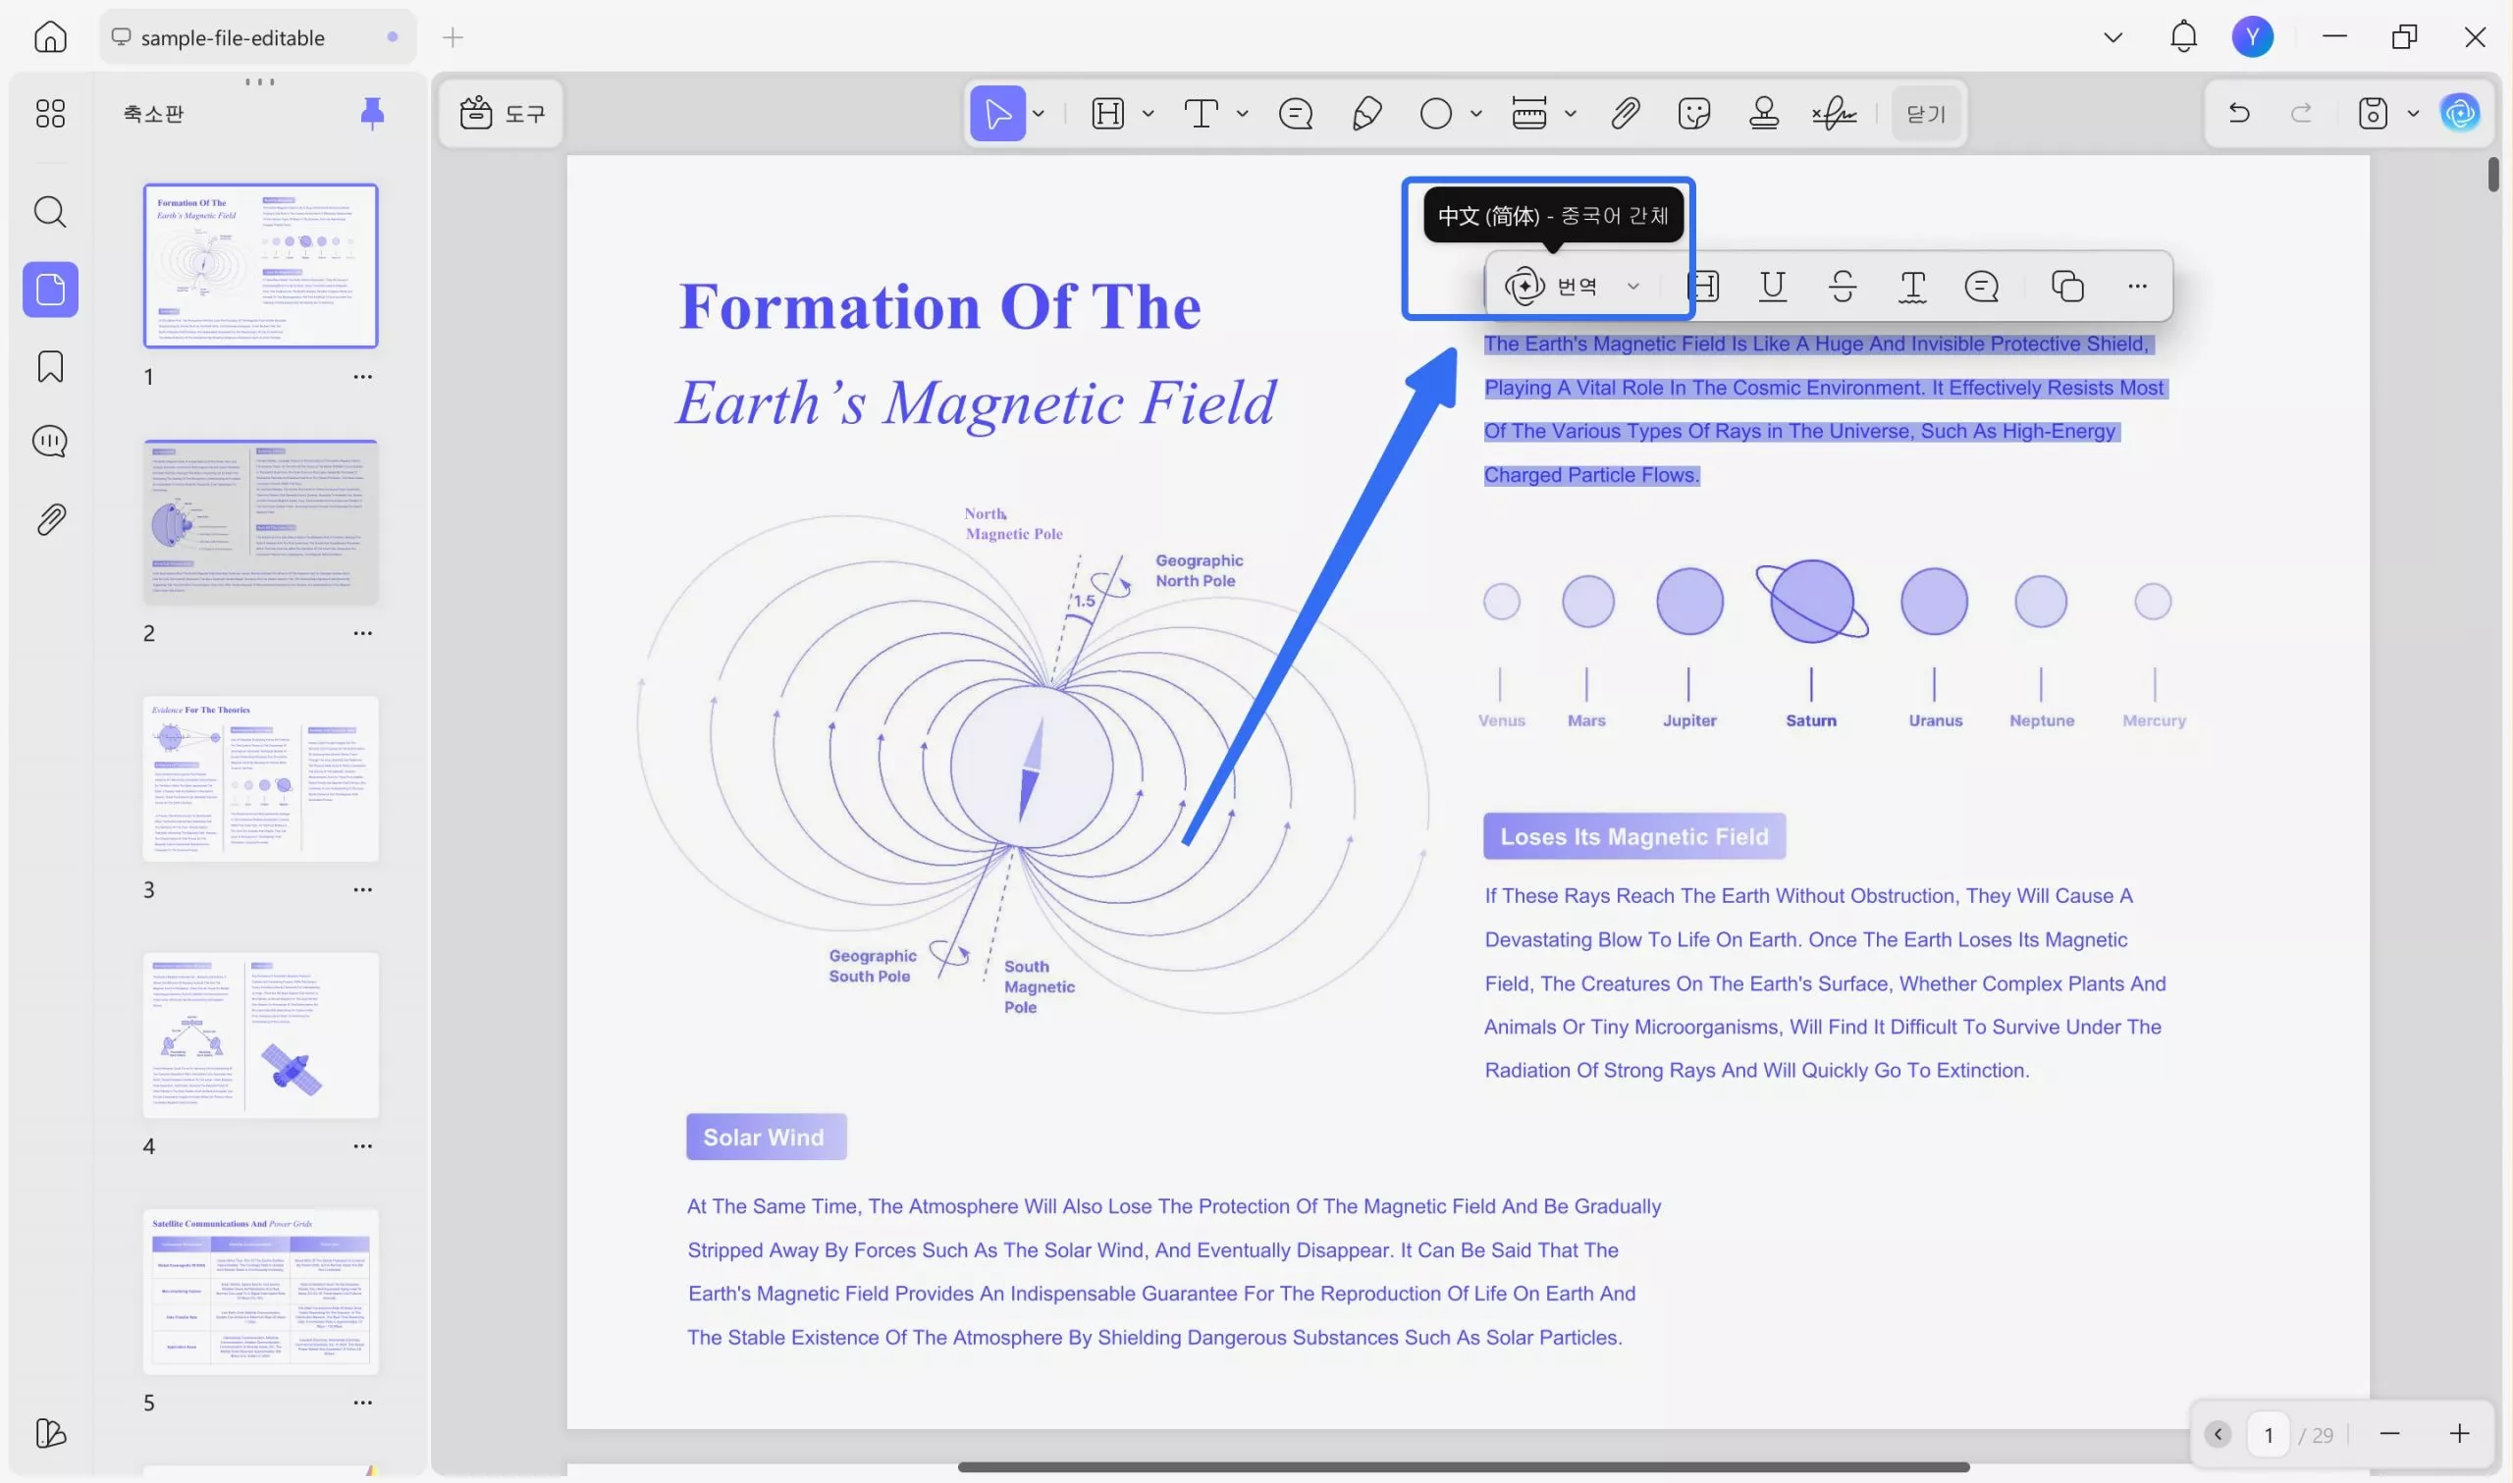Expand the selection tool dropdown arrow
Image resolution: width=2513 pixels, height=1483 pixels.
point(1040,114)
